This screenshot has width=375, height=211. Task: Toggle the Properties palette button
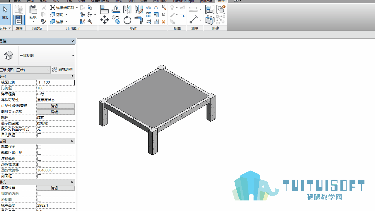[x=19, y=20]
